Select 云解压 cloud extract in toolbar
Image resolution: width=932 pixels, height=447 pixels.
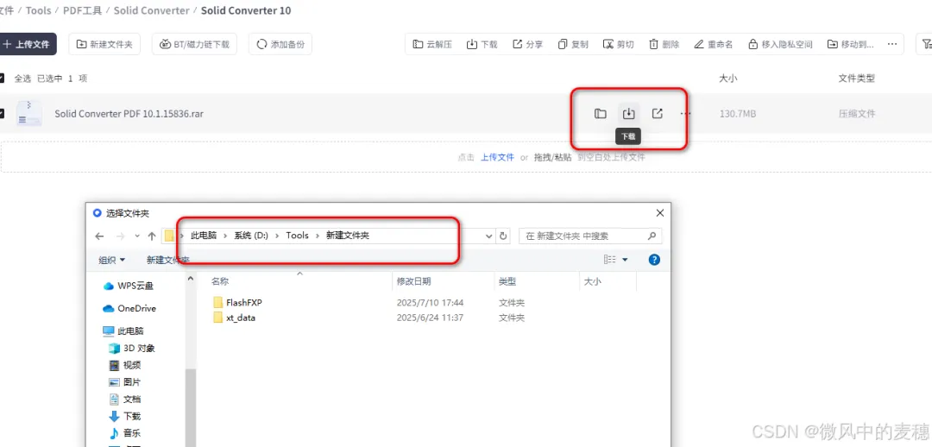(x=432, y=44)
